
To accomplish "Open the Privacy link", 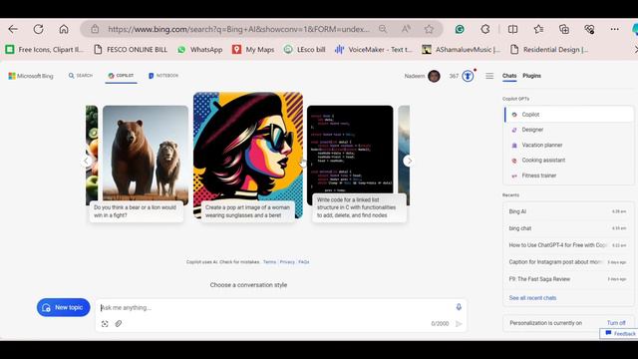I will click(x=287, y=261).
